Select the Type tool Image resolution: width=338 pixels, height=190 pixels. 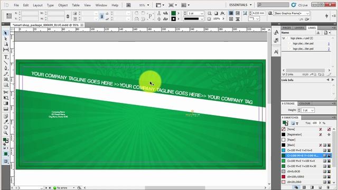pos(6,57)
